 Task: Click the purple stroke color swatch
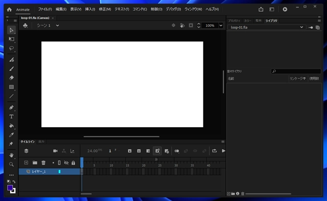pos(10,188)
